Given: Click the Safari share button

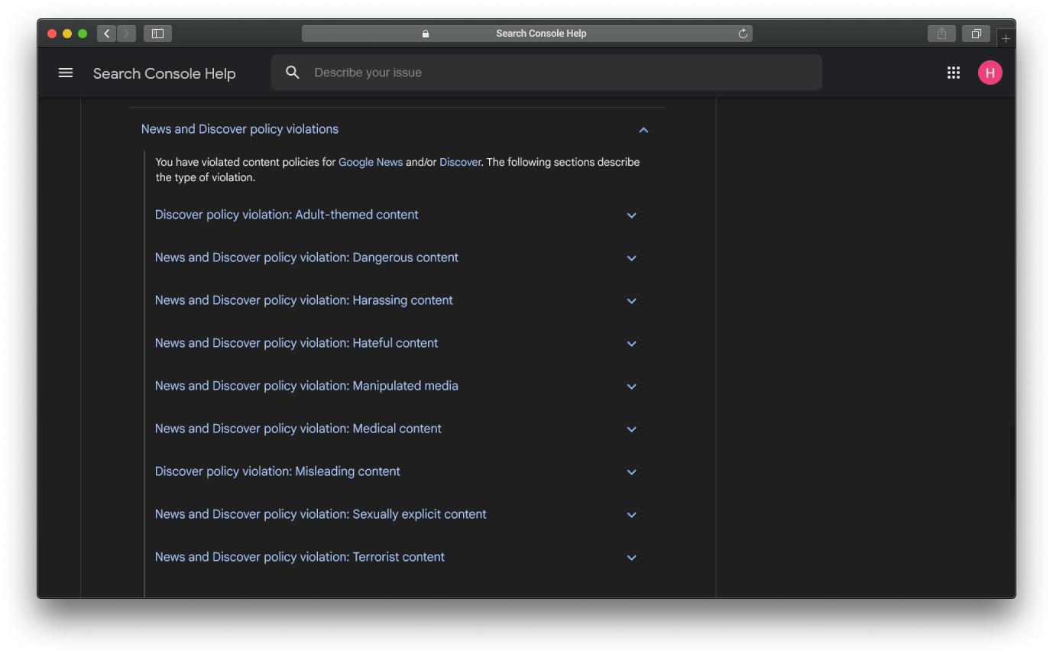Looking at the screenshot, I should [x=941, y=34].
